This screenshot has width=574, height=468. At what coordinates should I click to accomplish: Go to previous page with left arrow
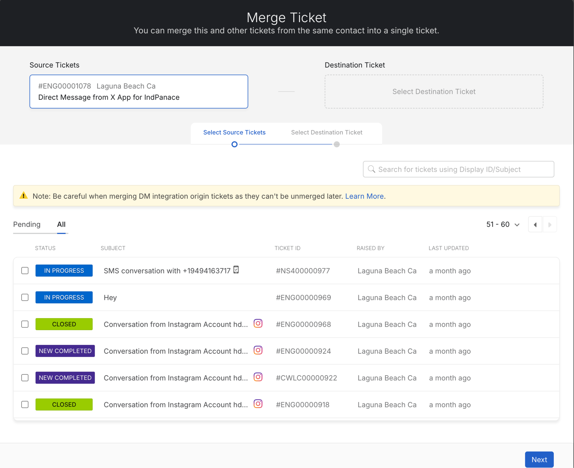pos(535,224)
